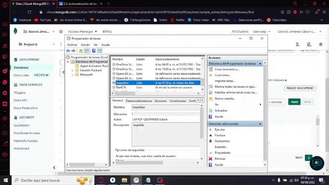Open the Get Help dropdown
Image resolution: width=329 pixels, height=185 pixels.
262,32
